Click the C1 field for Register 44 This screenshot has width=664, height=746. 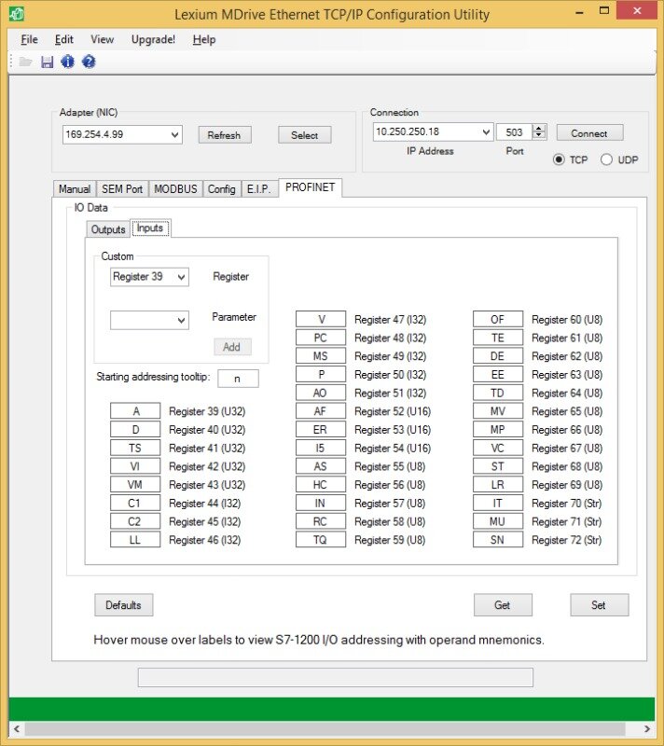click(135, 503)
